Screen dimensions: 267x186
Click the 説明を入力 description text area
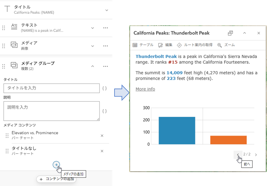[x=52, y=111]
